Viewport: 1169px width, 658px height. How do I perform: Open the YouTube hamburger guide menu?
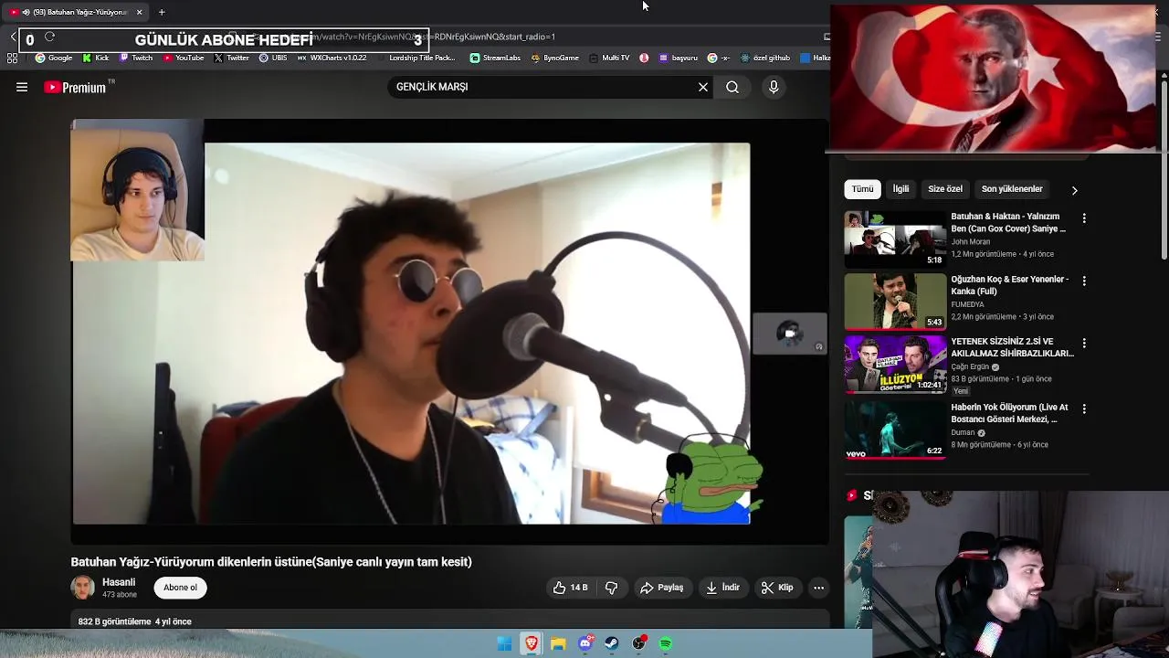tap(22, 87)
